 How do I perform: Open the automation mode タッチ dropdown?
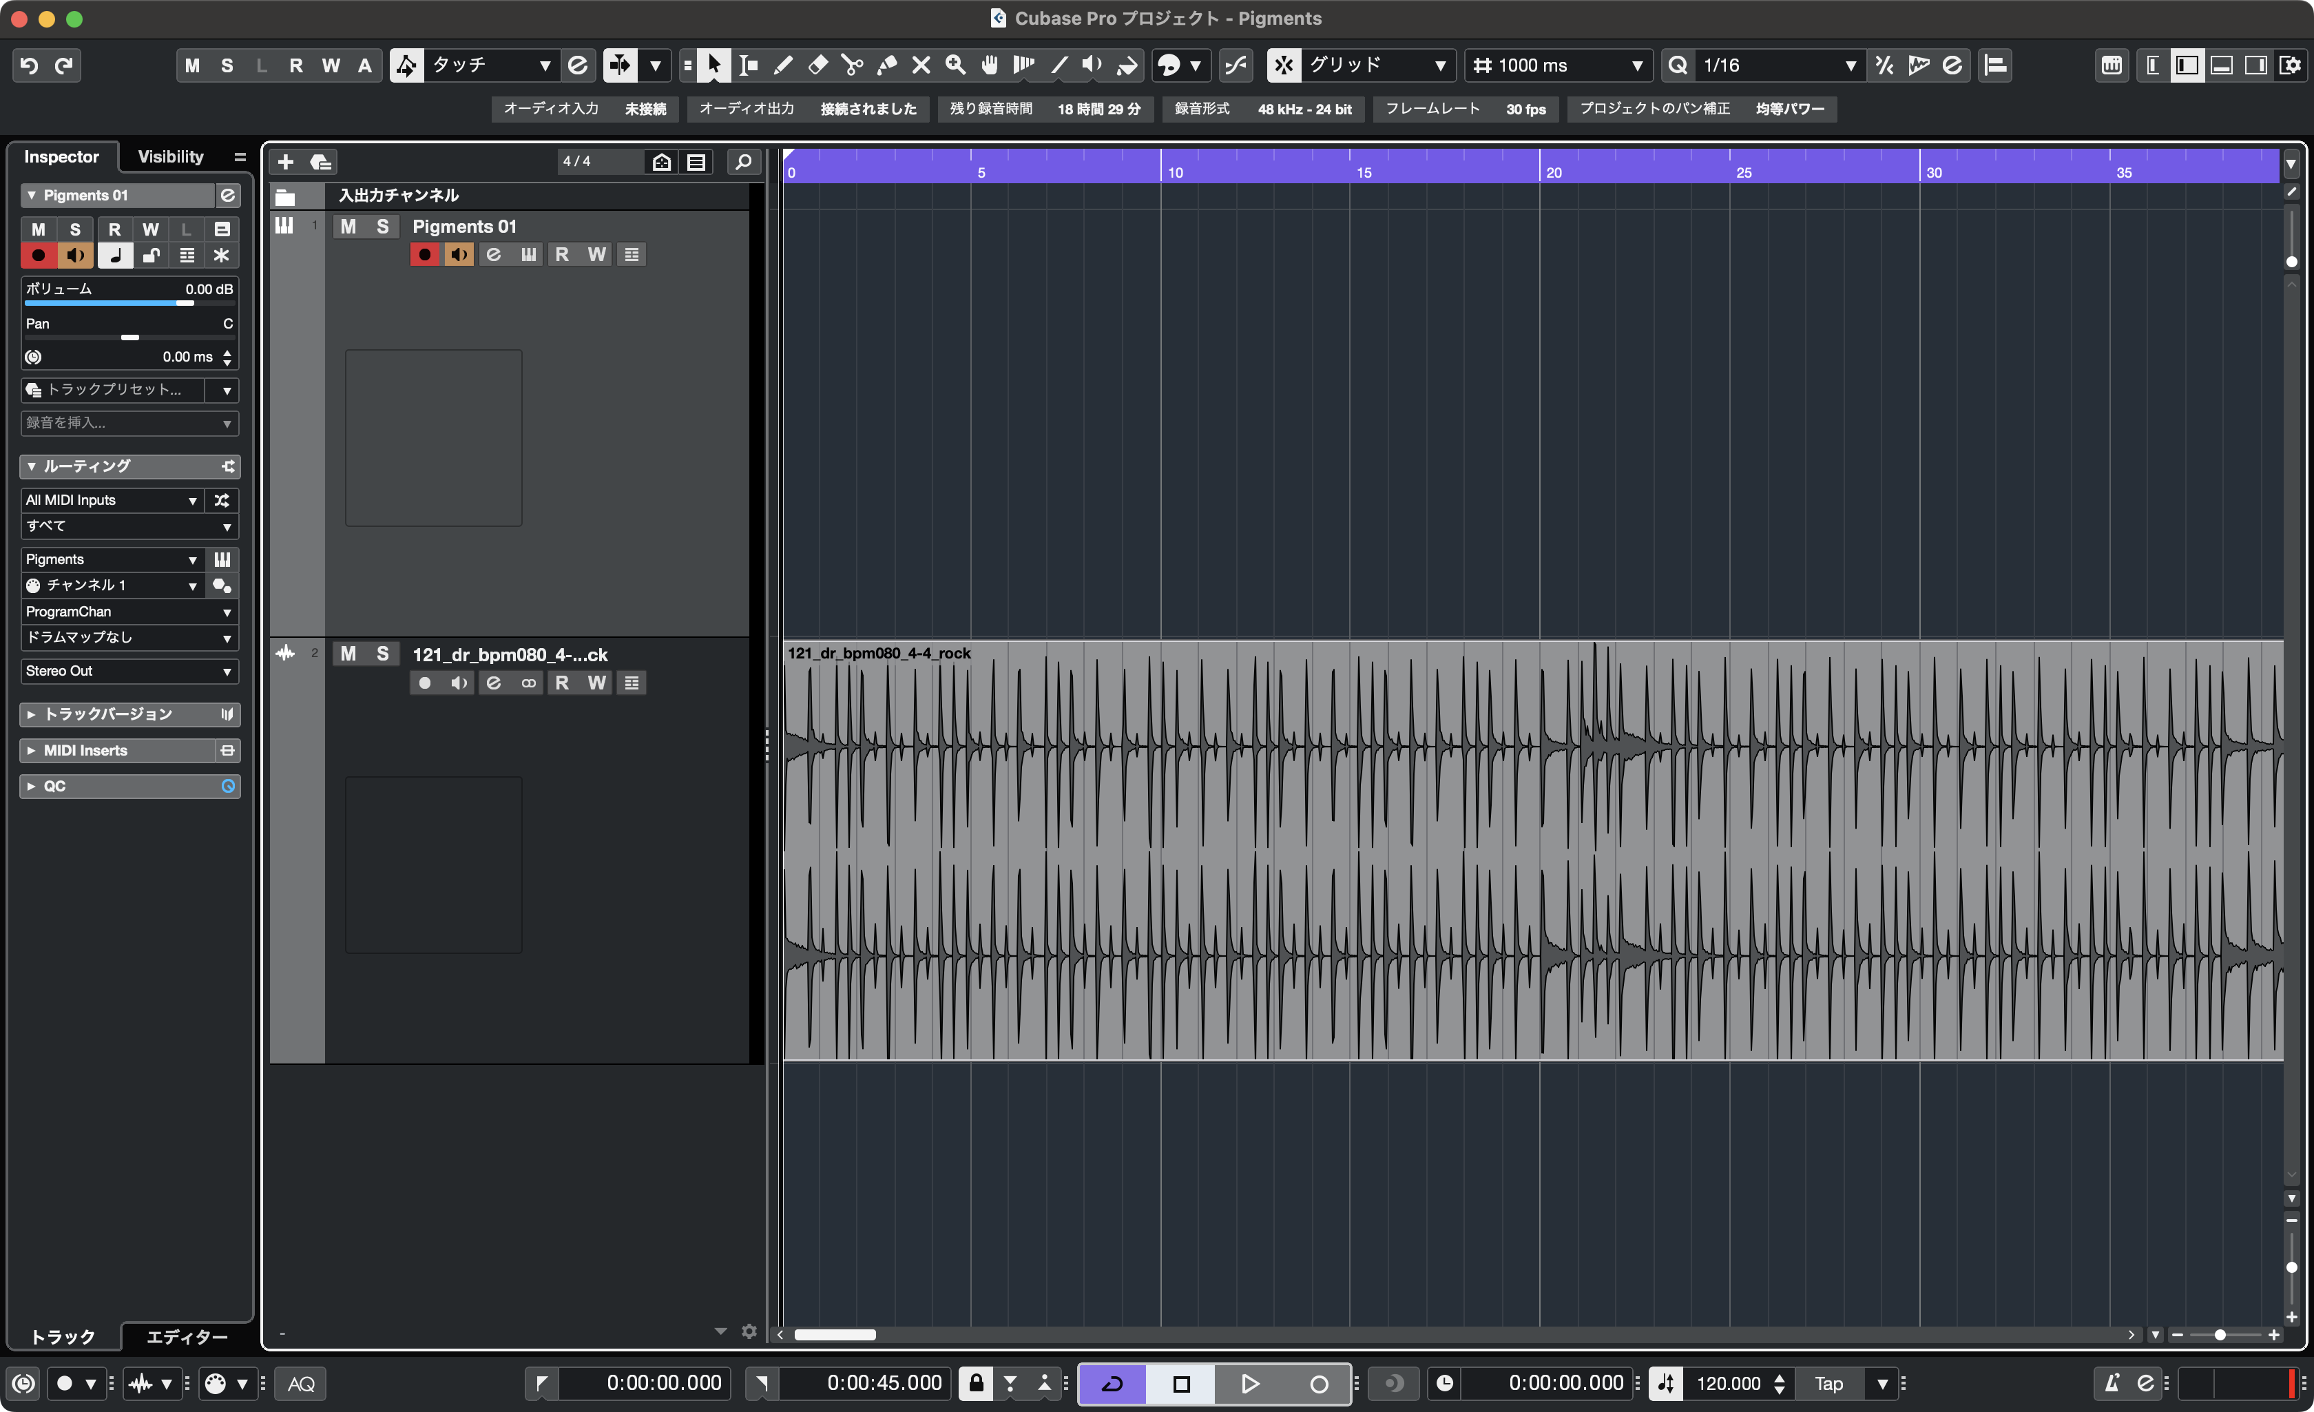[492, 65]
